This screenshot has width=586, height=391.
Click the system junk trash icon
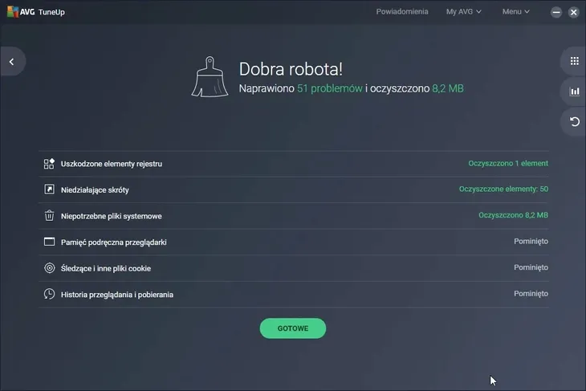click(49, 216)
